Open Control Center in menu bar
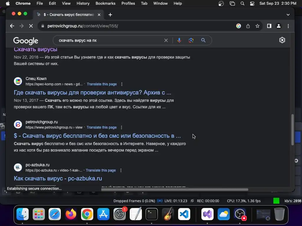This screenshot has width=302, height=226. [252, 4]
